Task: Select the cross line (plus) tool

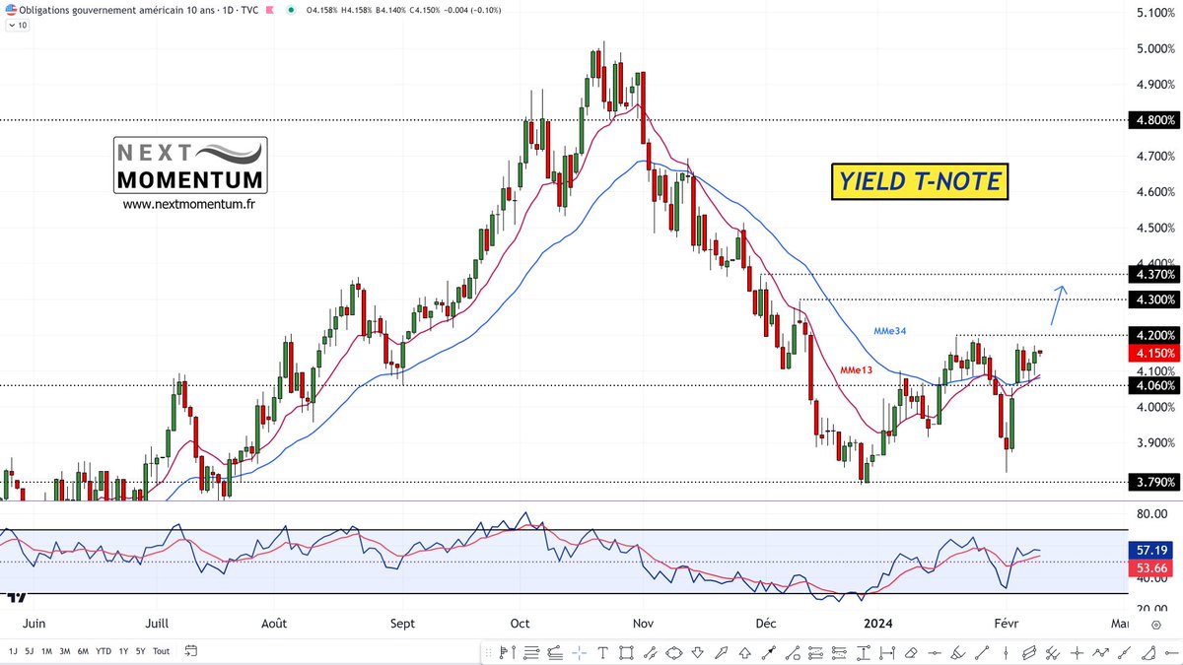Action: tap(1077, 652)
